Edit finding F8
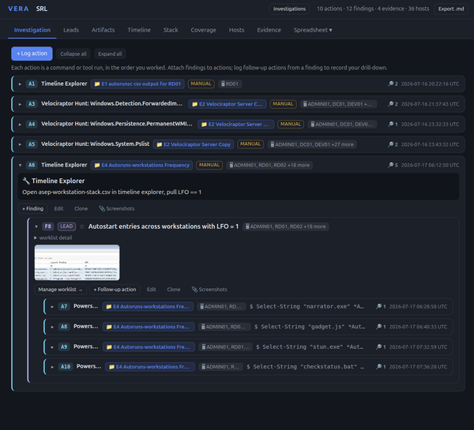The width and height of the screenshot is (474, 430). click(x=151, y=290)
